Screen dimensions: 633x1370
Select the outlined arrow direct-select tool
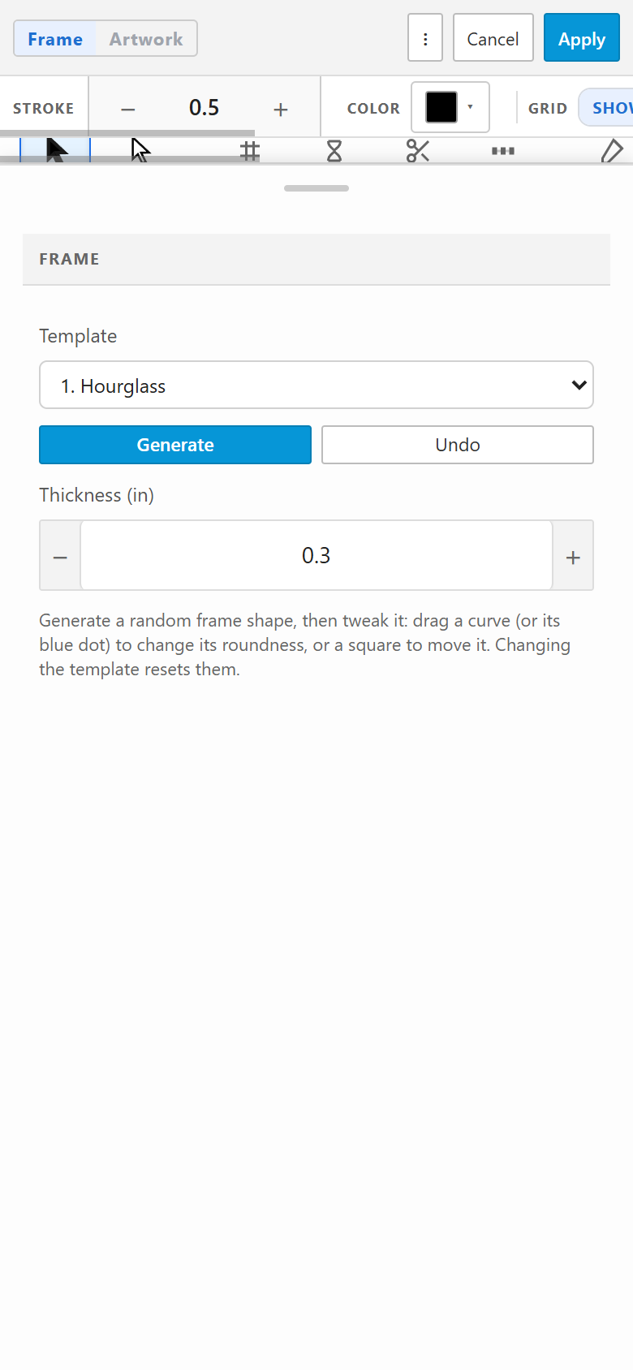[141, 150]
